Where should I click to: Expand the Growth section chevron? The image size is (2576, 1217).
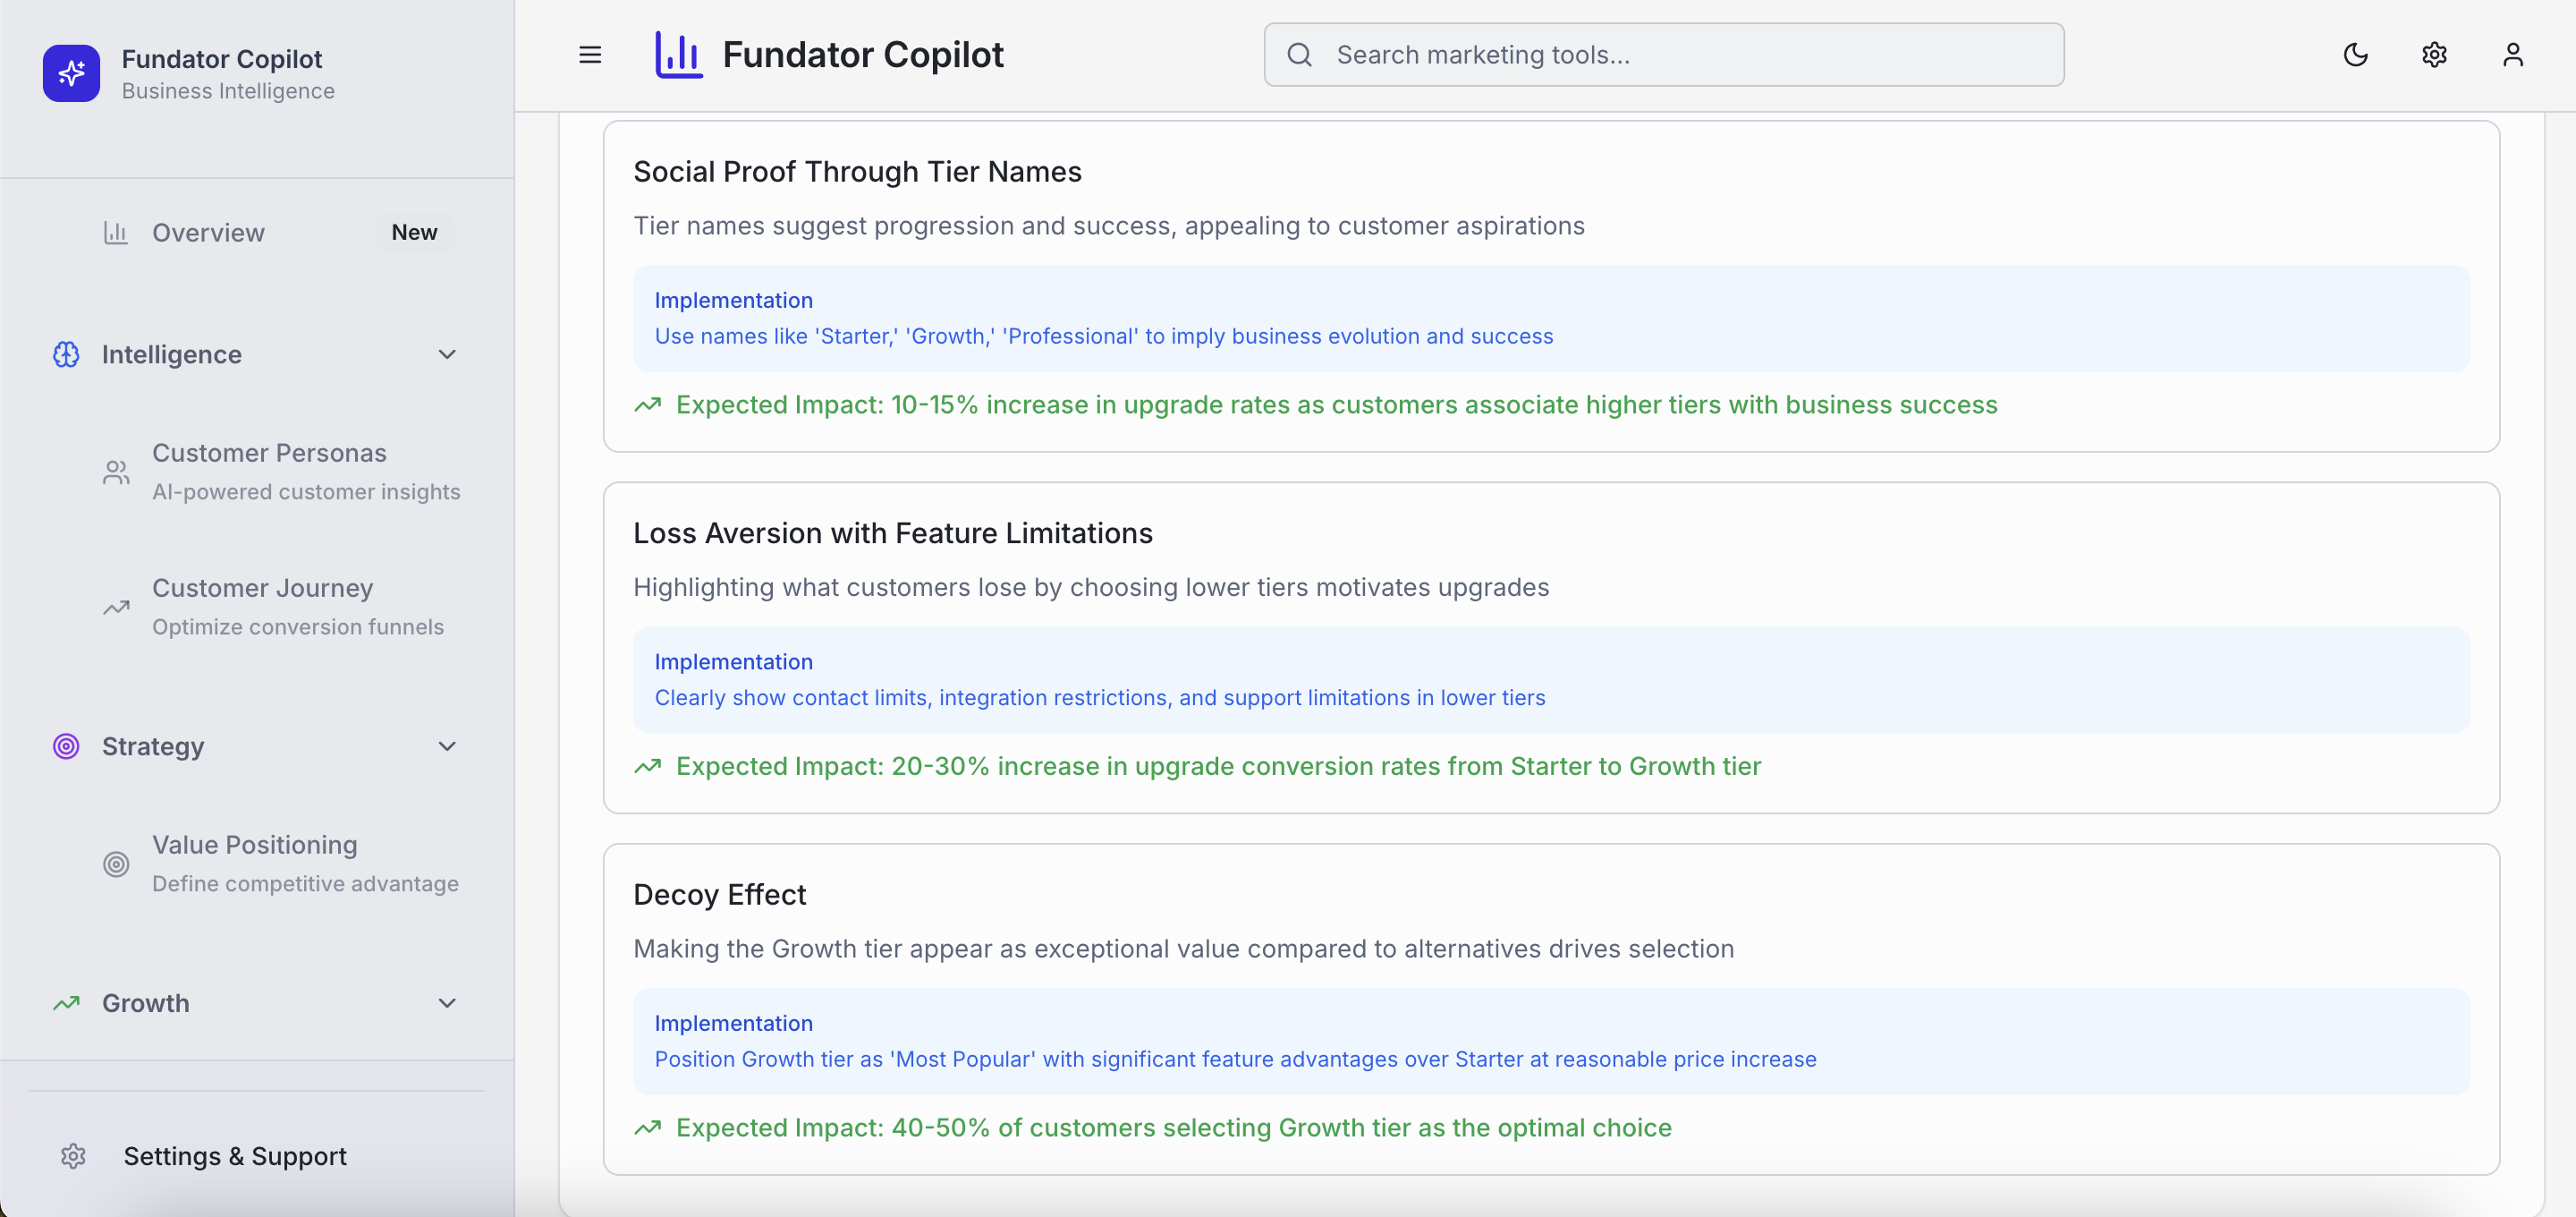pos(447,1003)
